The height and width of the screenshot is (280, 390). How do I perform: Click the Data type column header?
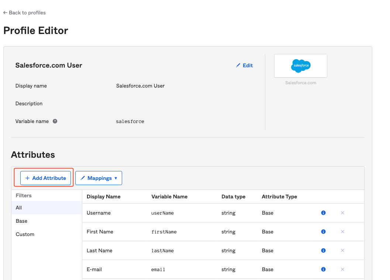233,197
